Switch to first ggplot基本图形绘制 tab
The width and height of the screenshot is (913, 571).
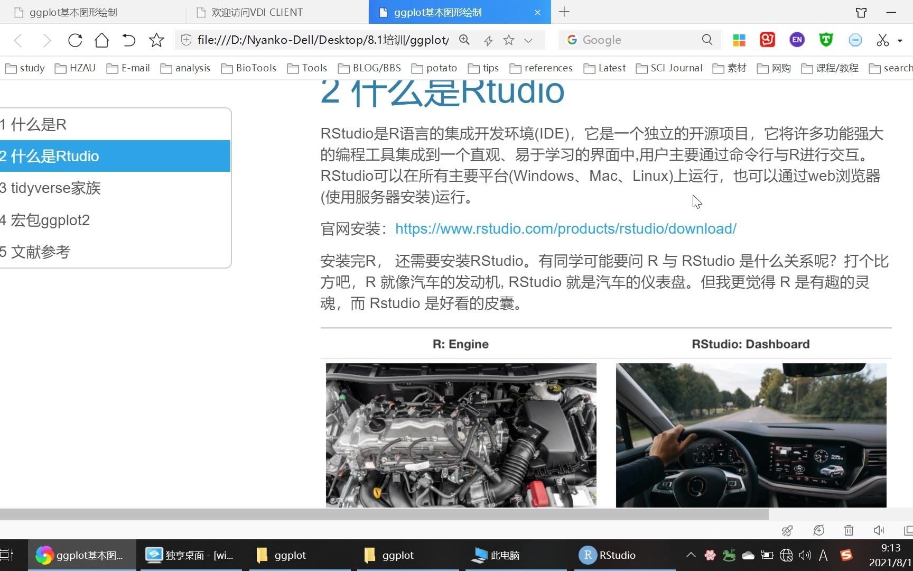click(x=92, y=12)
